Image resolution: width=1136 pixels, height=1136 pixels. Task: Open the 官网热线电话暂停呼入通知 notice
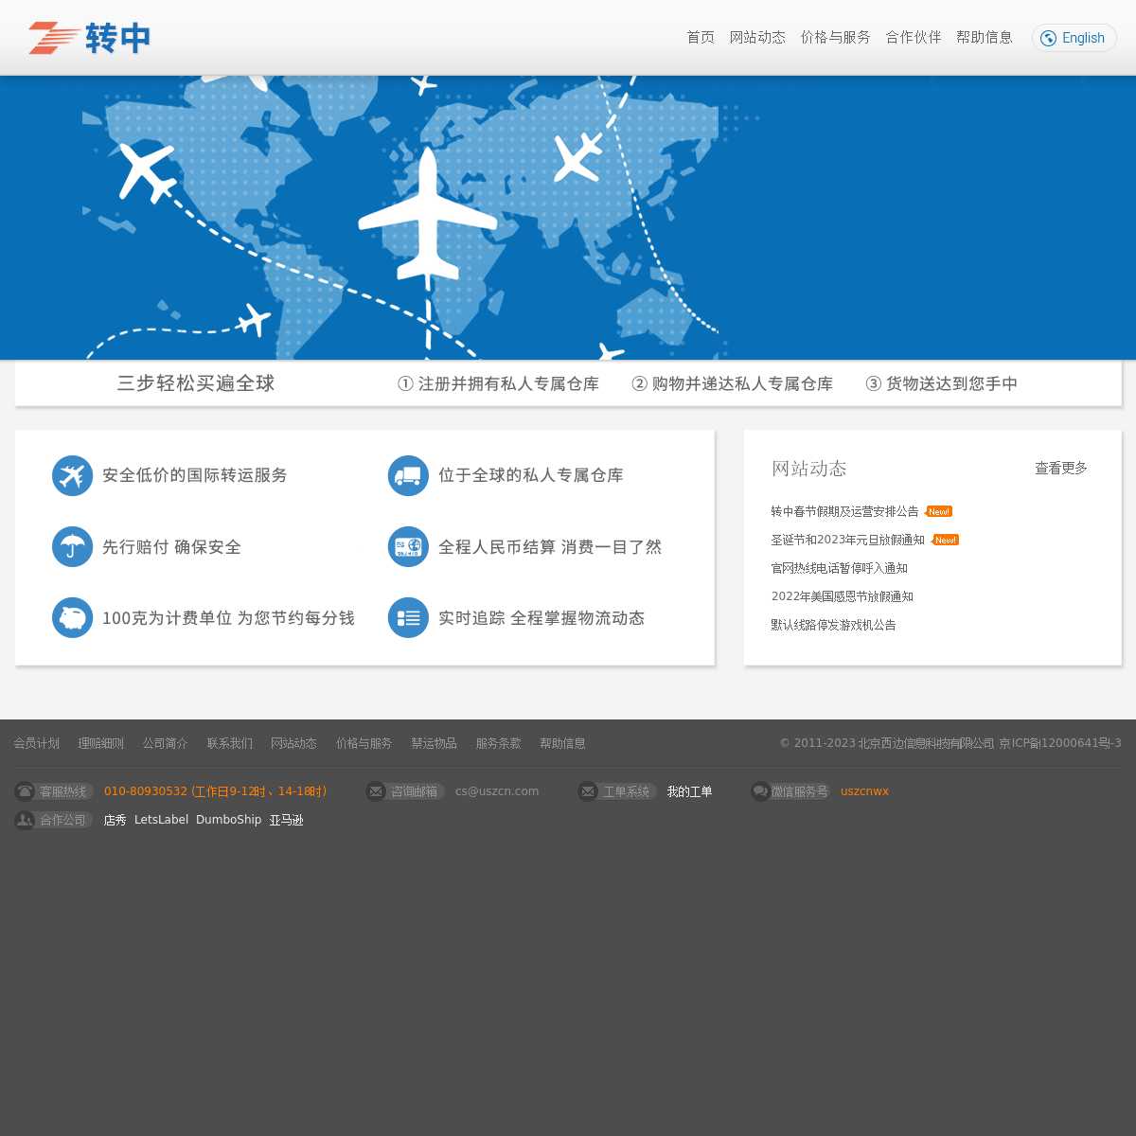tap(839, 568)
